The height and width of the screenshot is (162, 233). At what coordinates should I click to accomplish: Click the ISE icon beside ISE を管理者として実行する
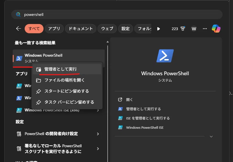(120, 118)
